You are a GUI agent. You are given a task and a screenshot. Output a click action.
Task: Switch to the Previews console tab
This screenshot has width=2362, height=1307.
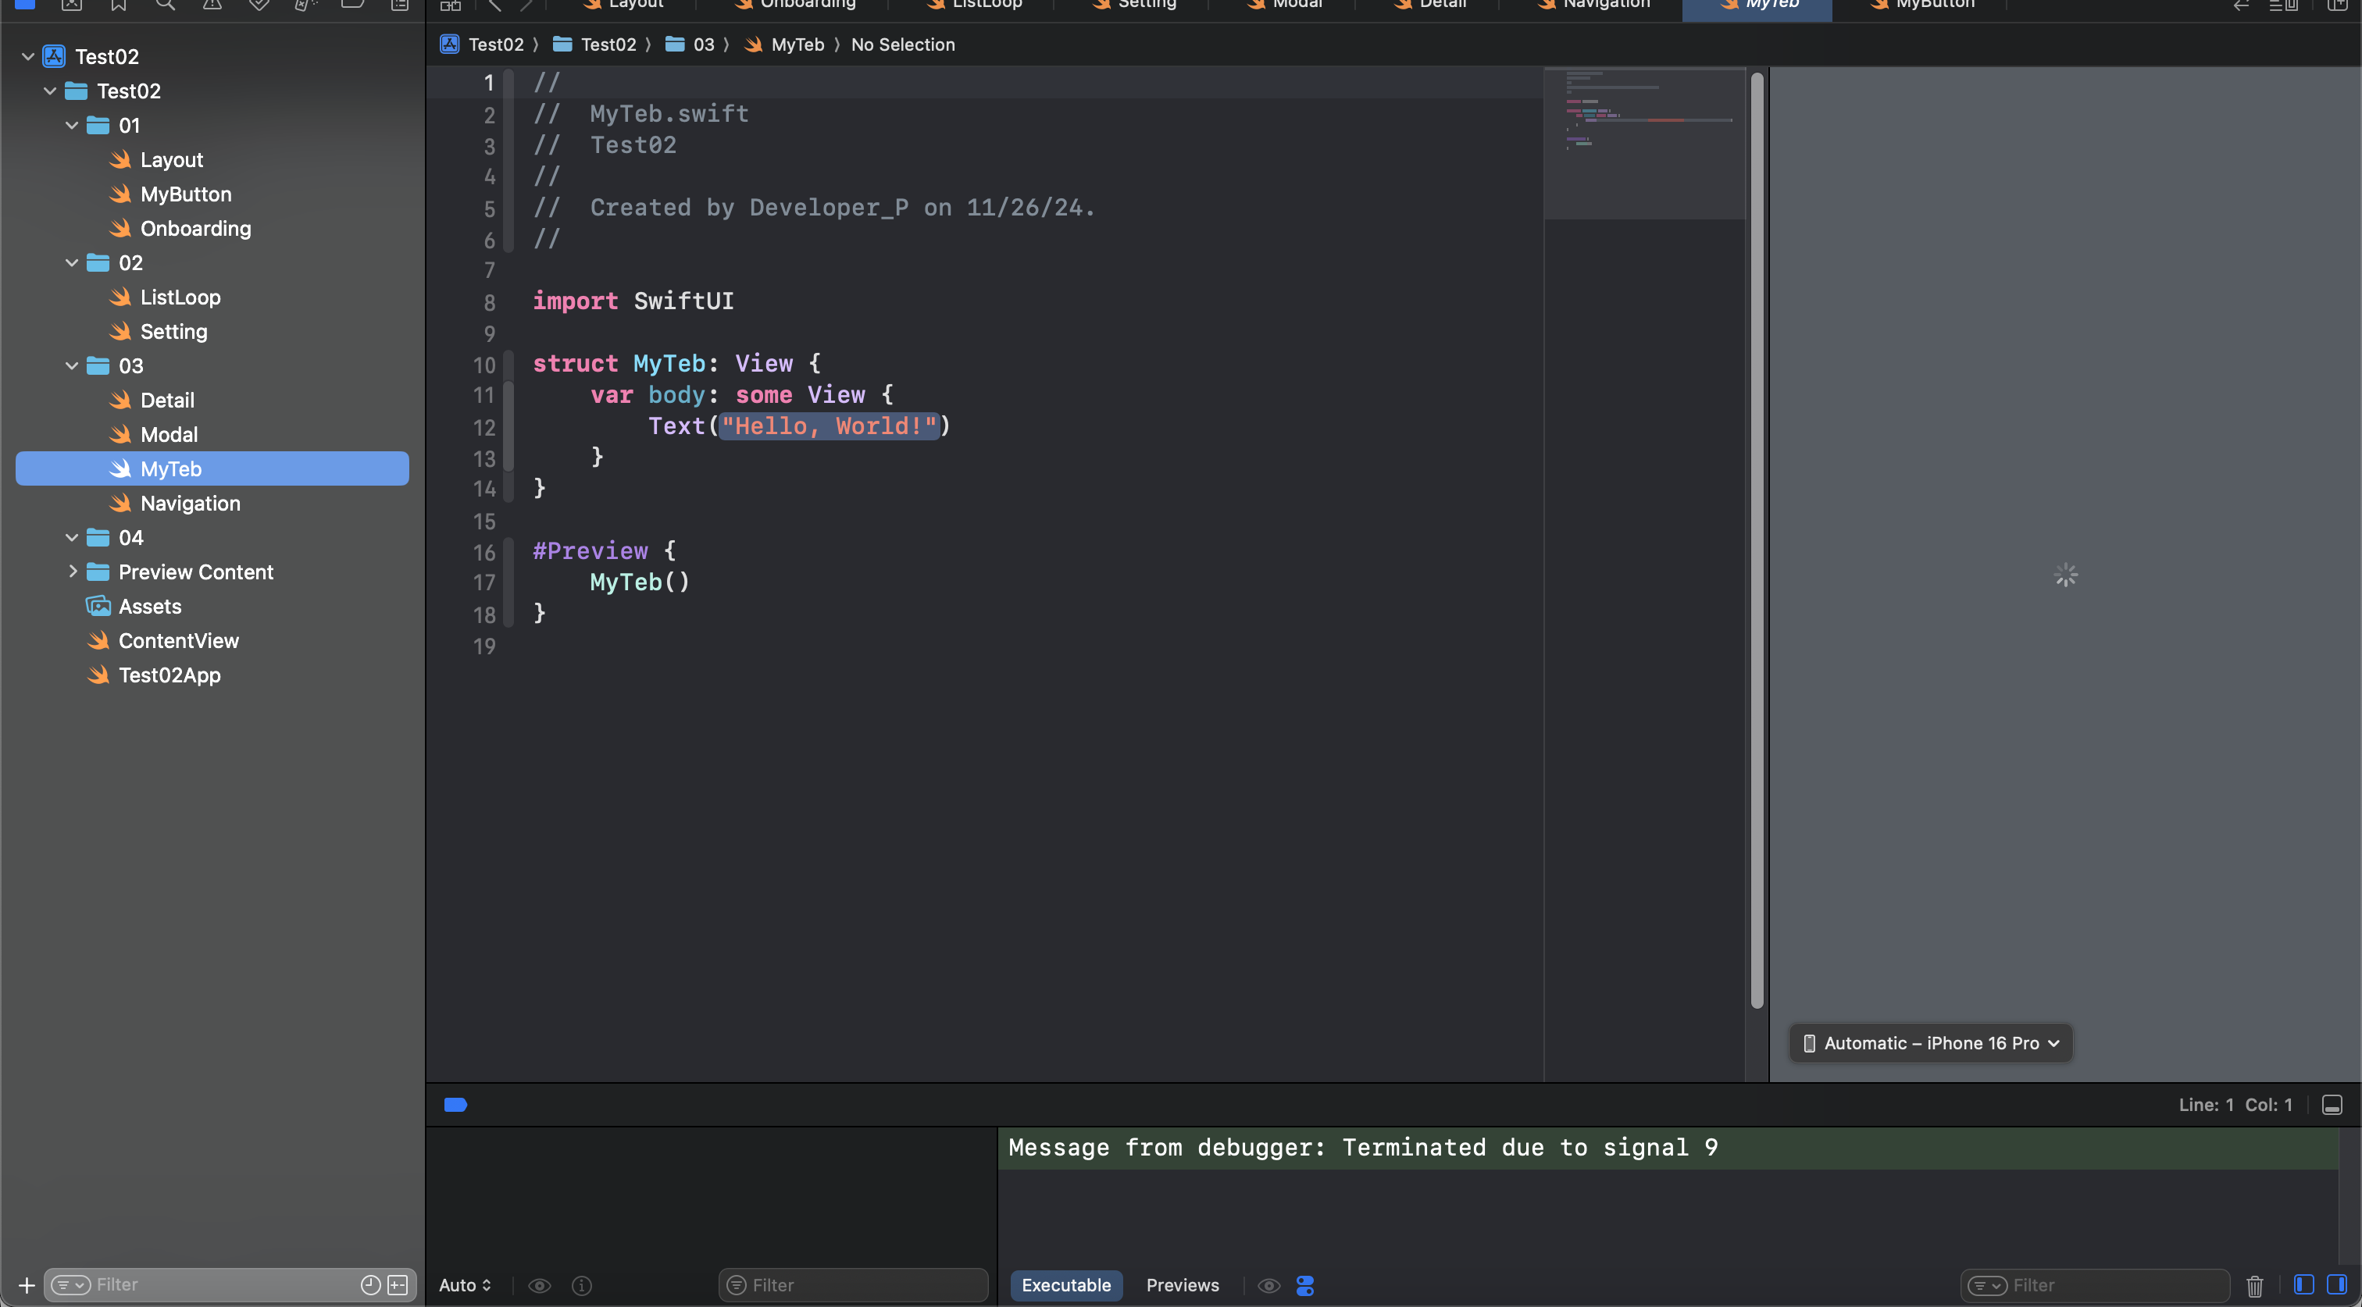tap(1182, 1285)
